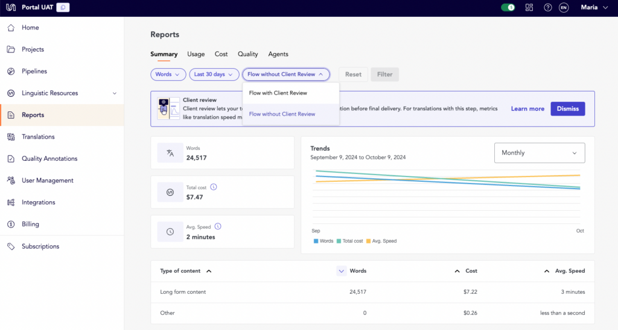
Task: Open Integrations from sidebar label
Action: [38, 202]
